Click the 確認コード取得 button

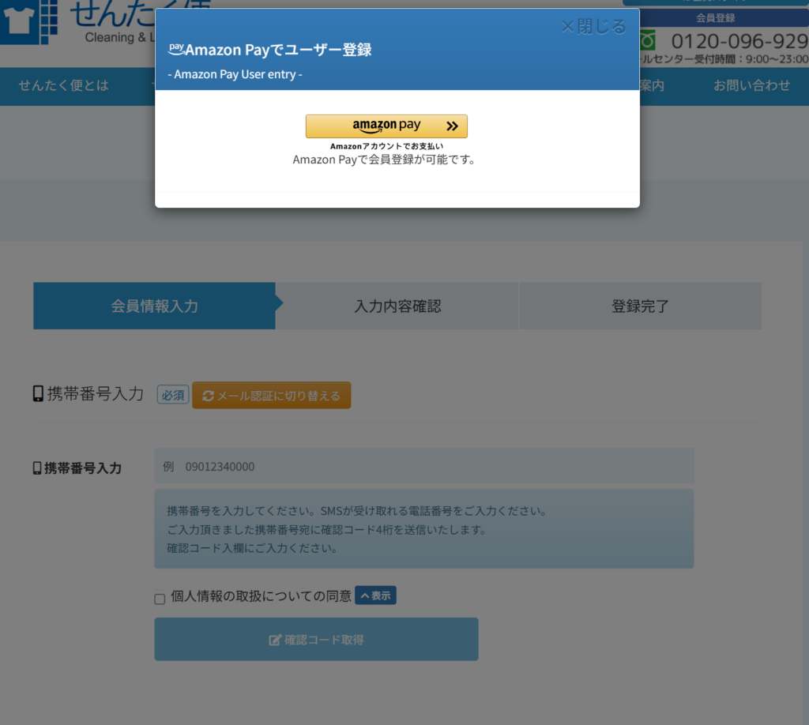pos(316,640)
